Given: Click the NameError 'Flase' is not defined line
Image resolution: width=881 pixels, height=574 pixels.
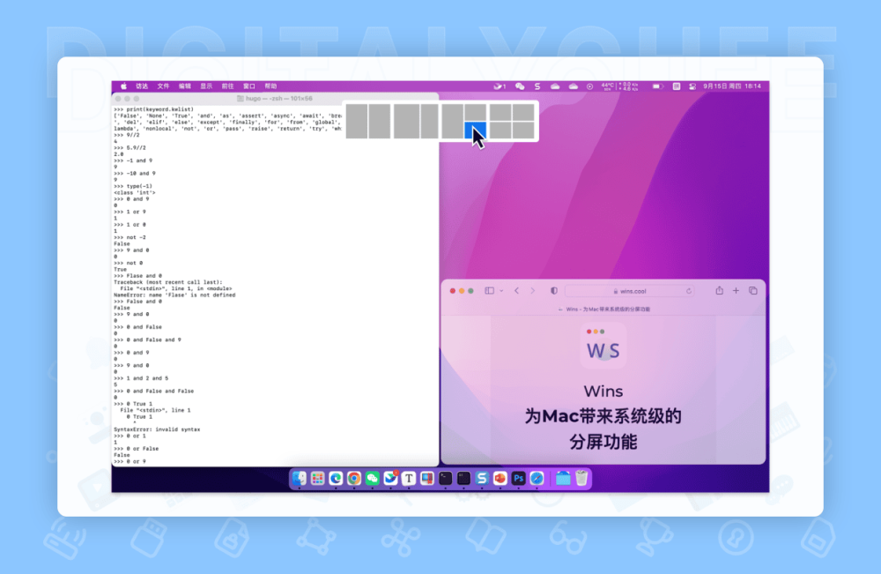Looking at the screenshot, I should click(x=174, y=295).
